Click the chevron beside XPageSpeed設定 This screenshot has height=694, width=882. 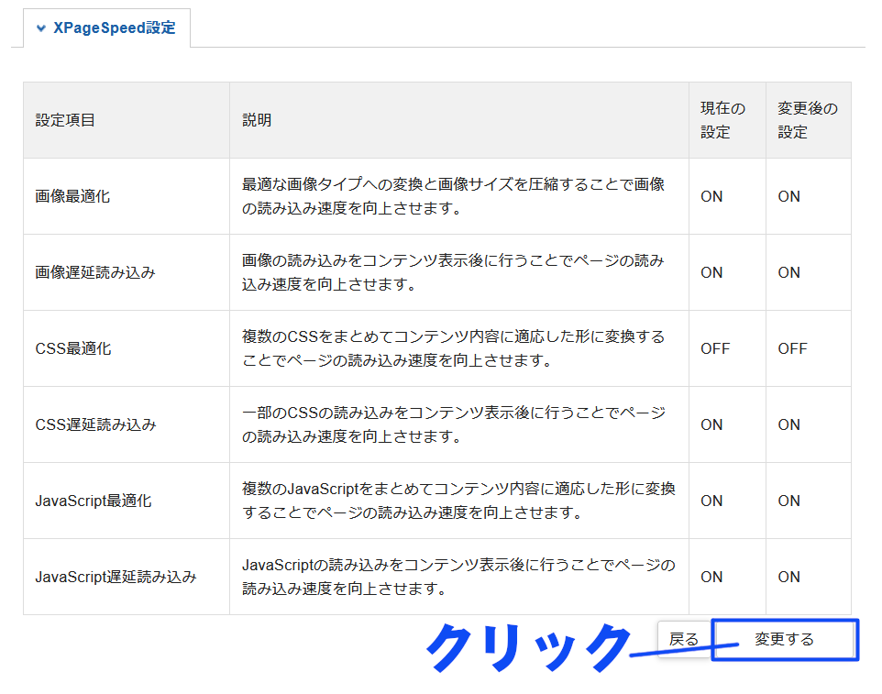click(x=41, y=28)
